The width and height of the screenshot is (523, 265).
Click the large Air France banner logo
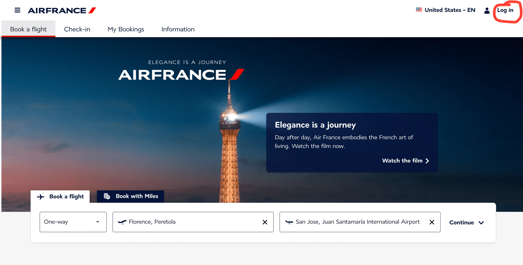(x=181, y=75)
